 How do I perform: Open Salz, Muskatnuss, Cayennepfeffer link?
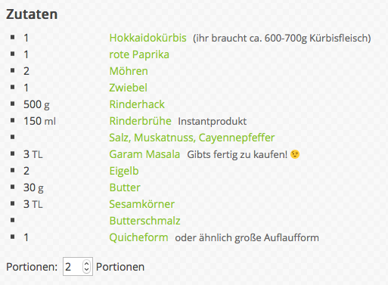point(192,138)
